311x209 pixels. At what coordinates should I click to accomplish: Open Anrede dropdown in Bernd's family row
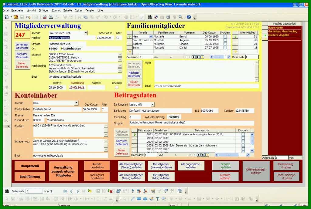(151, 36)
